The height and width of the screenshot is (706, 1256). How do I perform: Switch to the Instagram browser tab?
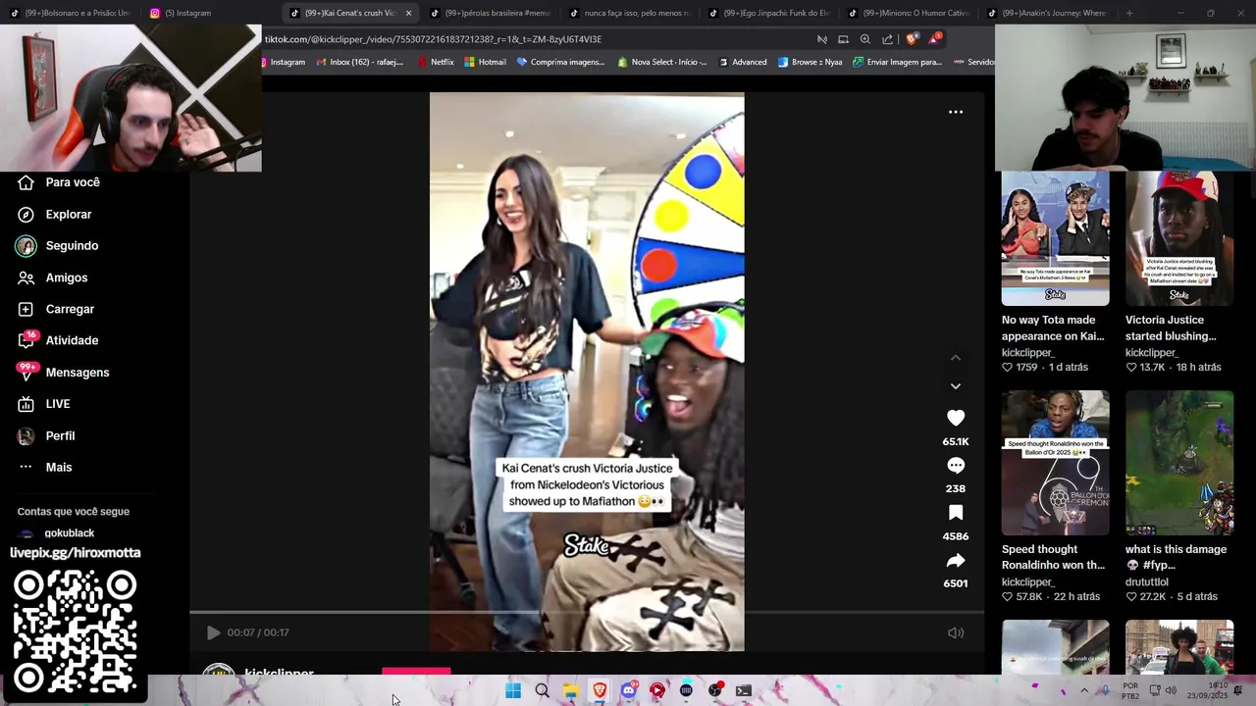coord(211,13)
